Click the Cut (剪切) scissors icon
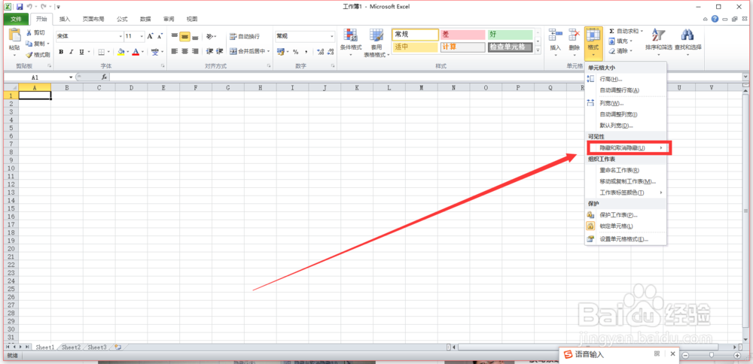The width and height of the screenshot is (753, 364). click(29, 32)
